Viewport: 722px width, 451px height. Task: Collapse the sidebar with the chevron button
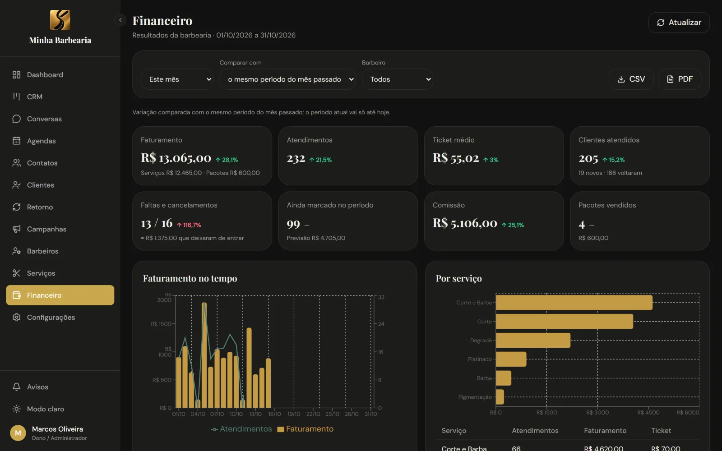tap(120, 20)
